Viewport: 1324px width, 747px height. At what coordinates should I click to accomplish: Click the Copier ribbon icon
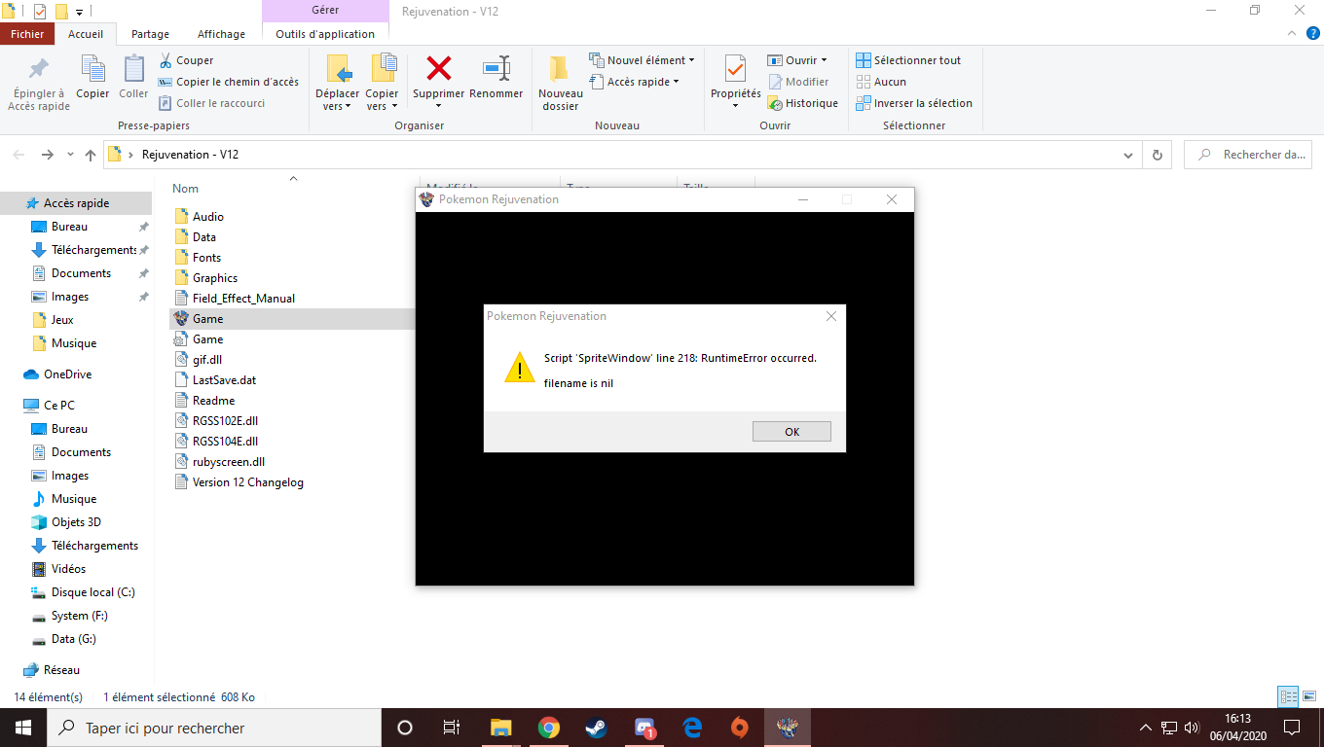coord(93,69)
